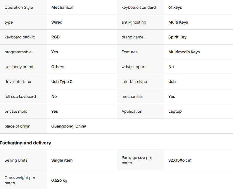Click the "32X15X6 cm" package size value
Screen dimensions: 233x189
coord(180,160)
